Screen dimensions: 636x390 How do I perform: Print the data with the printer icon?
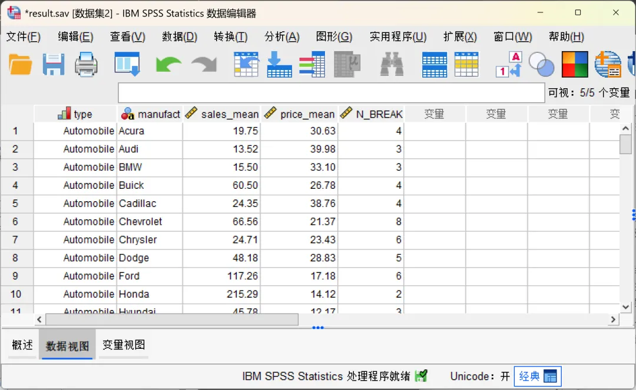86,64
